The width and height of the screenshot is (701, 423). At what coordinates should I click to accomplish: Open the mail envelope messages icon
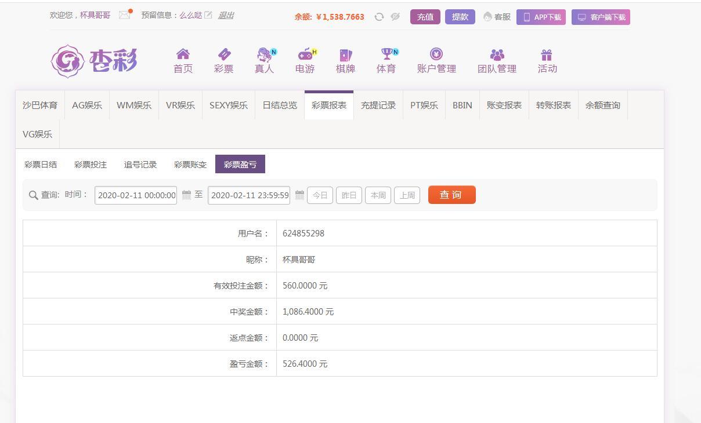click(x=124, y=15)
